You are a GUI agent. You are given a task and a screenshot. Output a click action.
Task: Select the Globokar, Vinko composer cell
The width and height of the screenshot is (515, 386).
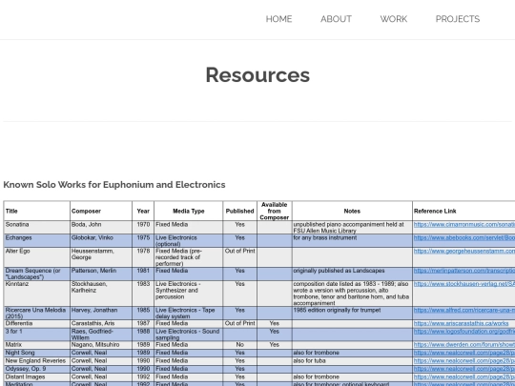click(x=101, y=241)
